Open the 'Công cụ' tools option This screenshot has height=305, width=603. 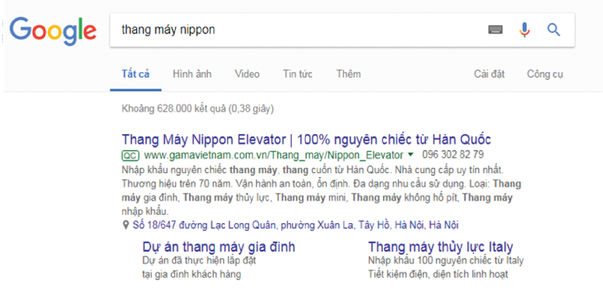click(545, 74)
